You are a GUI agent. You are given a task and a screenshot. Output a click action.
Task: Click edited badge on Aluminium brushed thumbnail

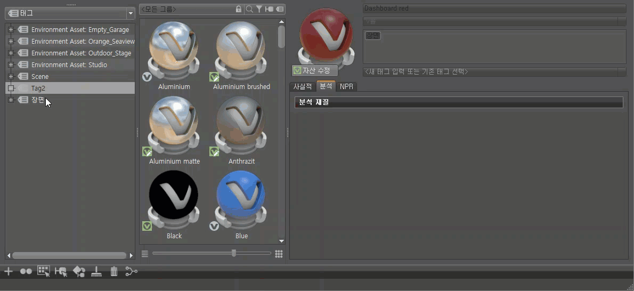[x=214, y=77]
